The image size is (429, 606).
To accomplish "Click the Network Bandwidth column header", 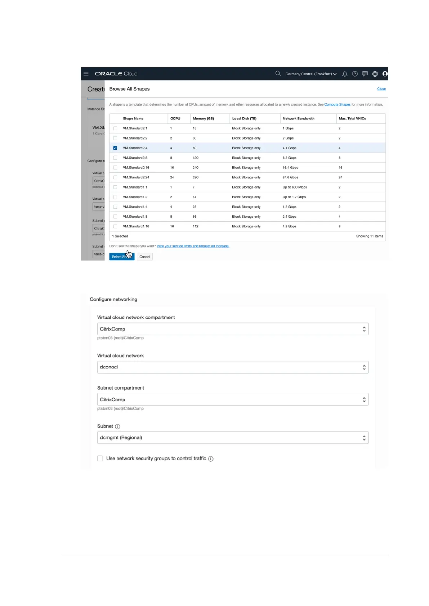I will [x=299, y=118].
